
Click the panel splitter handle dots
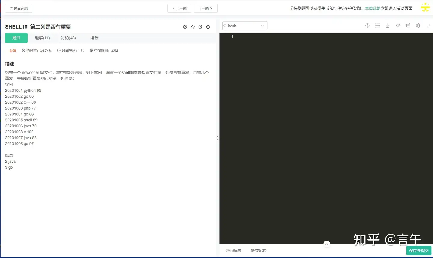[x=218, y=138]
